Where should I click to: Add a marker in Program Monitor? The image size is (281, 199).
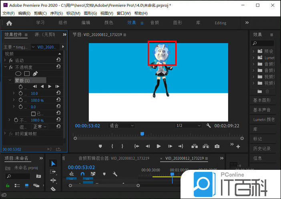pos(100,146)
